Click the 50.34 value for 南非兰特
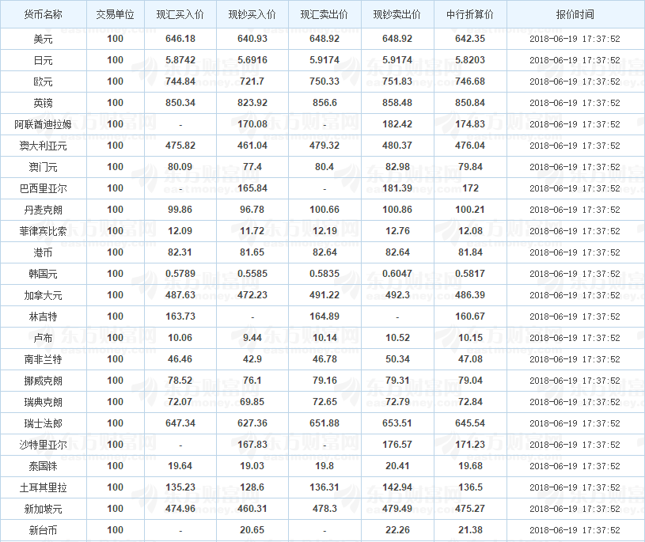The width and height of the screenshot is (645, 542). [397, 359]
